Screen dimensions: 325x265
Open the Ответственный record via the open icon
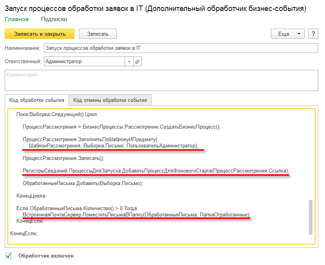click(137, 62)
